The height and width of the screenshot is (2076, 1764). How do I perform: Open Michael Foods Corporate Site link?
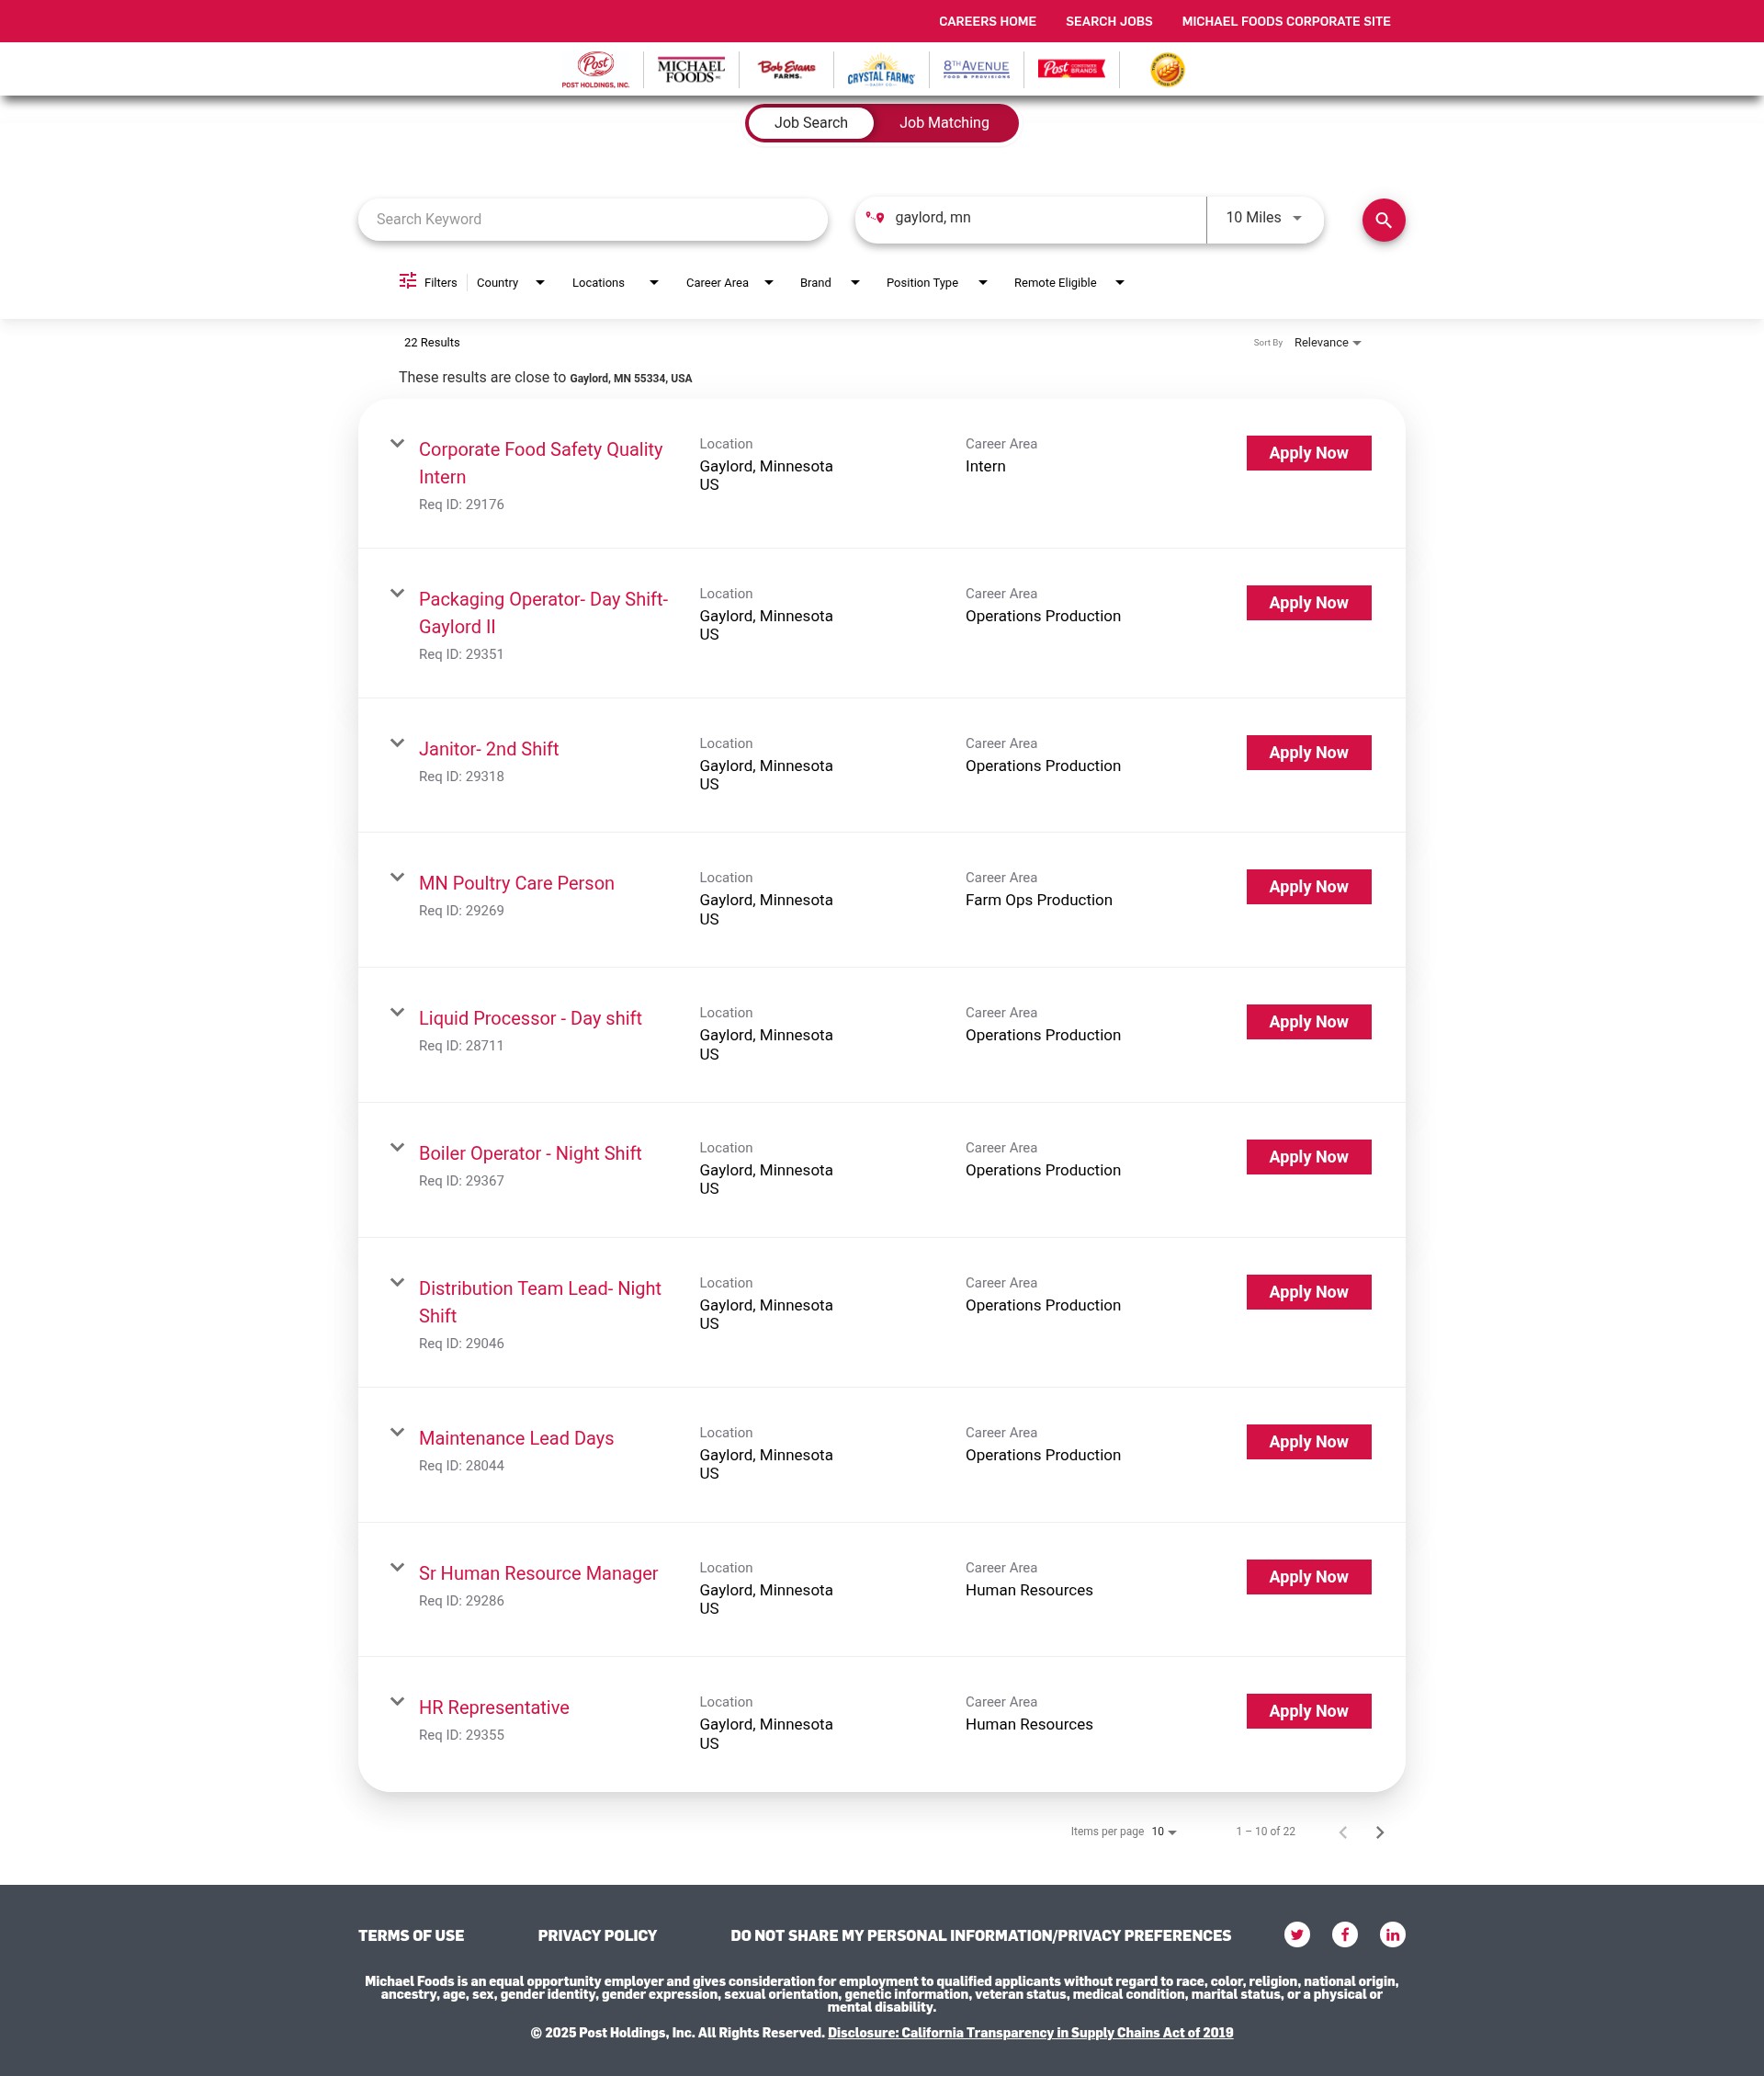point(1285,21)
